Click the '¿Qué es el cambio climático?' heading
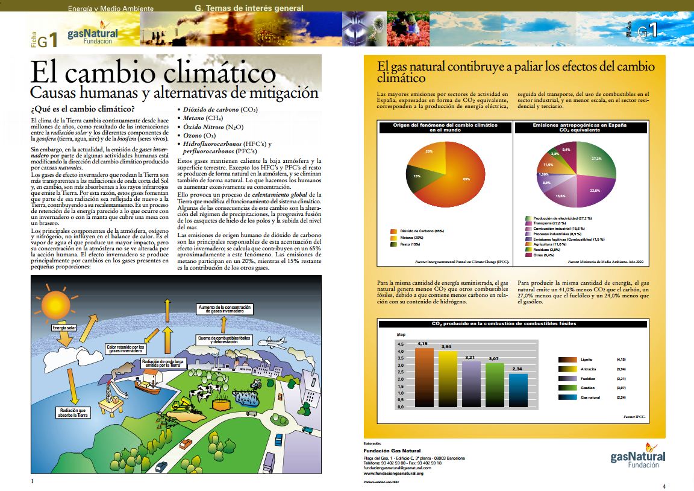The width and height of the screenshot is (694, 491). (83, 109)
